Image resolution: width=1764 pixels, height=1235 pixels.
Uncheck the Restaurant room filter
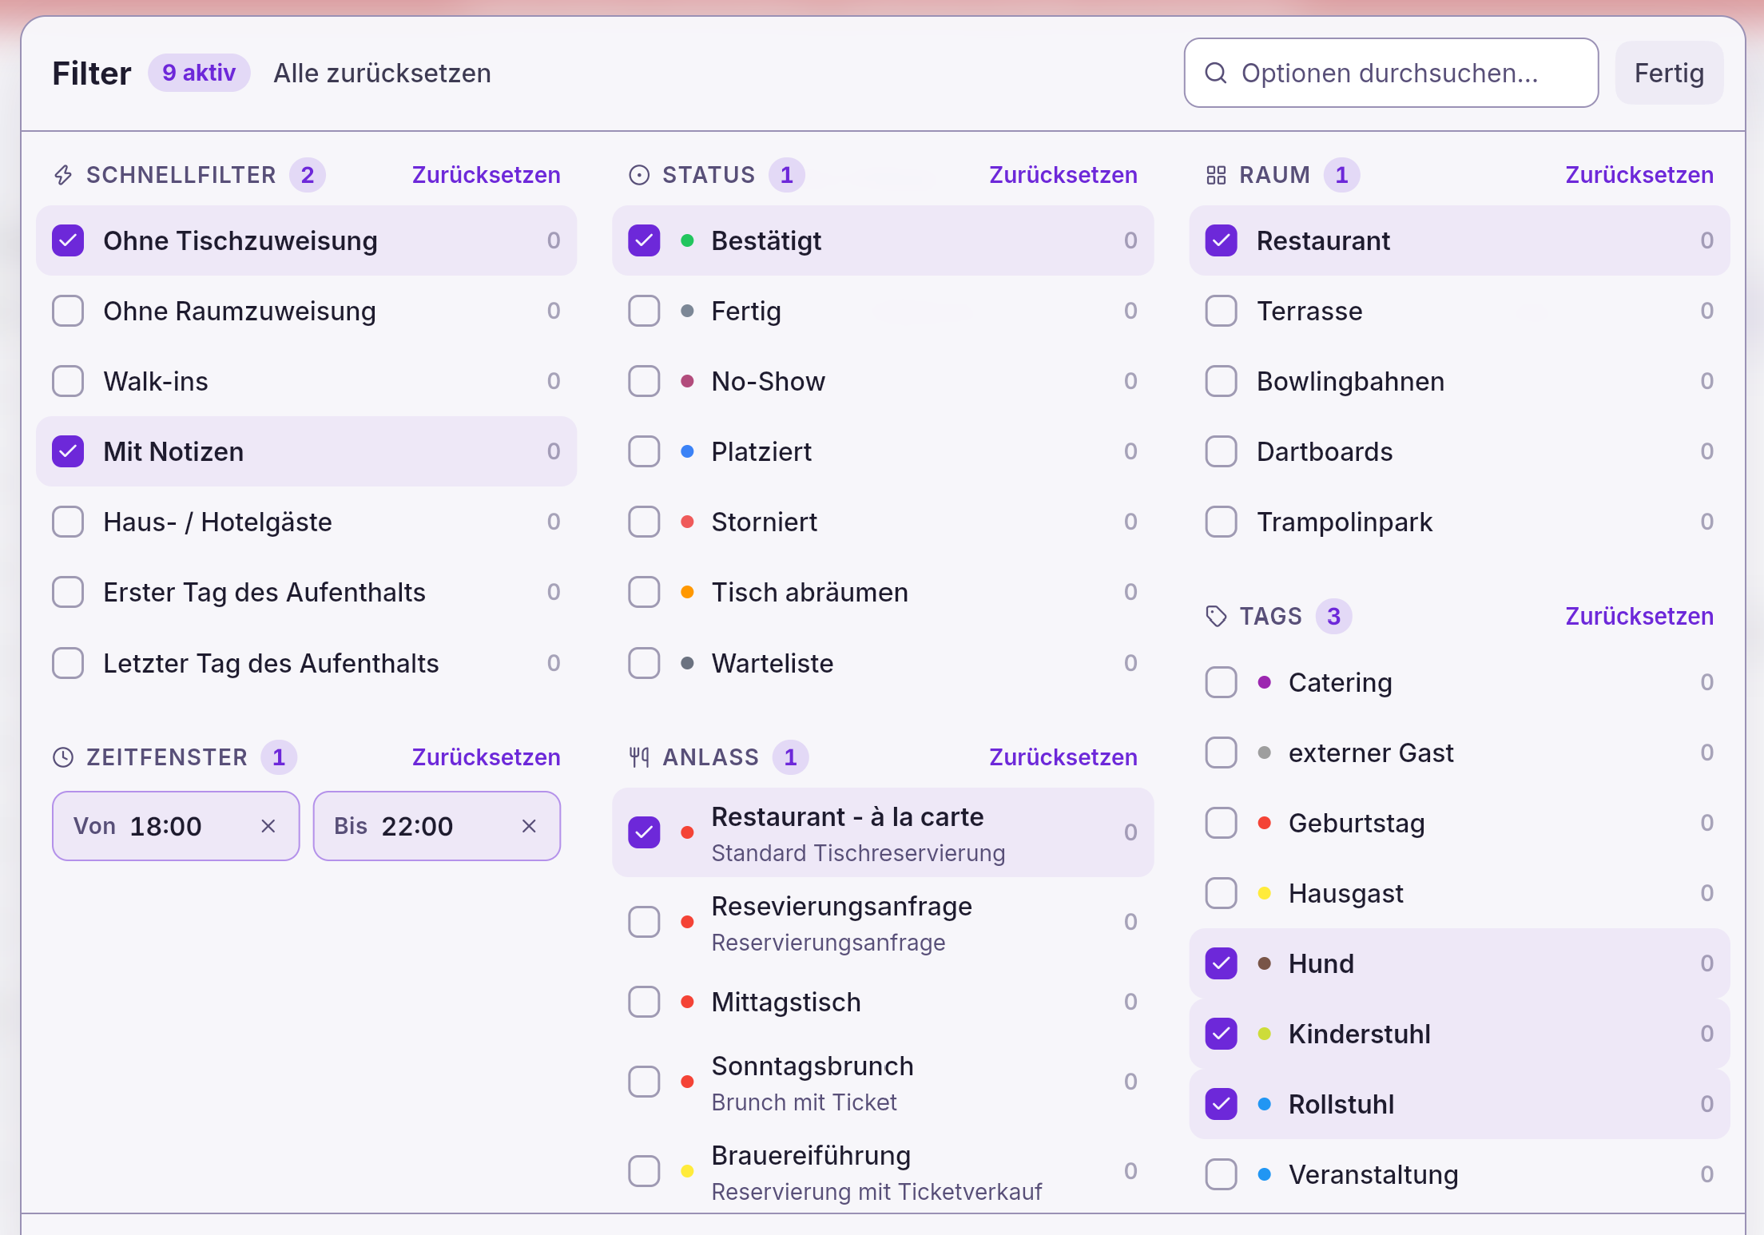[x=1221, y=240]
